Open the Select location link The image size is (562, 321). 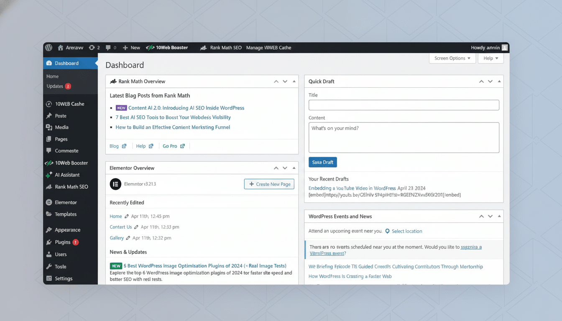tap(407, 231)
